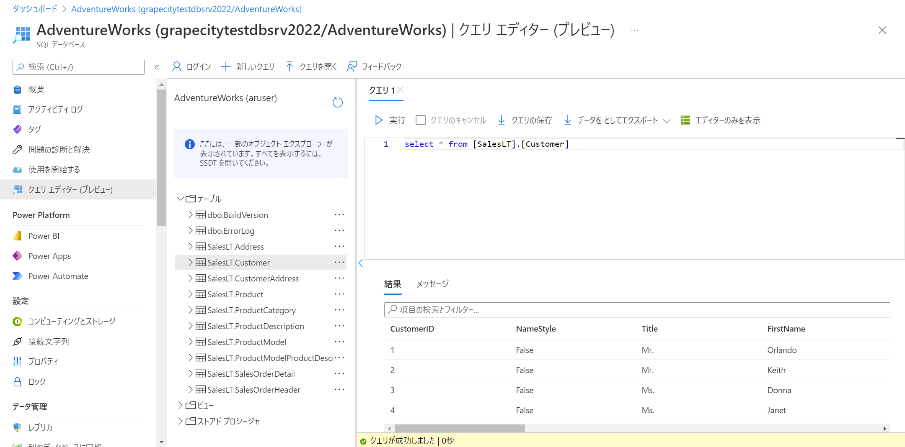Create a 新しいクエリ

248,66
